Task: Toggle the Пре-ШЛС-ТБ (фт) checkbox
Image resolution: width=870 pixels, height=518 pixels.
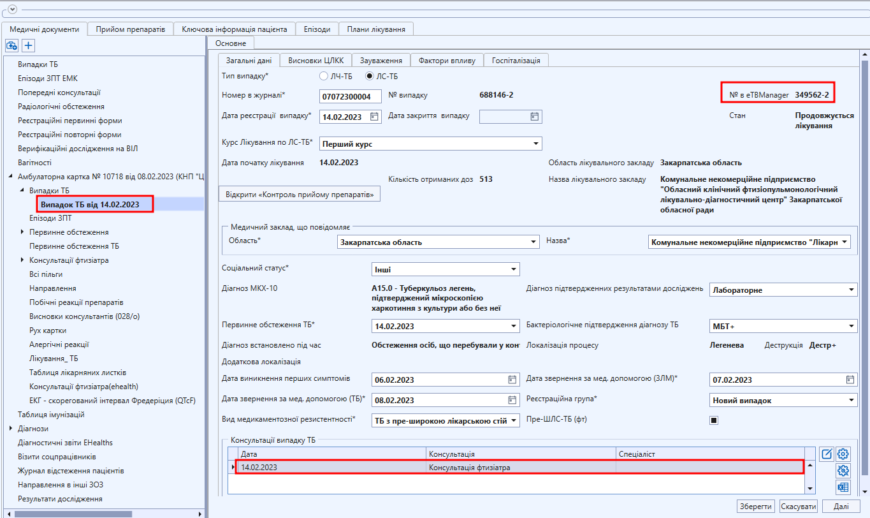Action: pyautogui.click(x=714, y=420)
